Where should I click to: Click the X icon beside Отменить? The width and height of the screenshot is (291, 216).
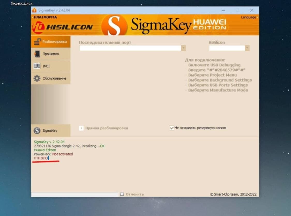122,194
